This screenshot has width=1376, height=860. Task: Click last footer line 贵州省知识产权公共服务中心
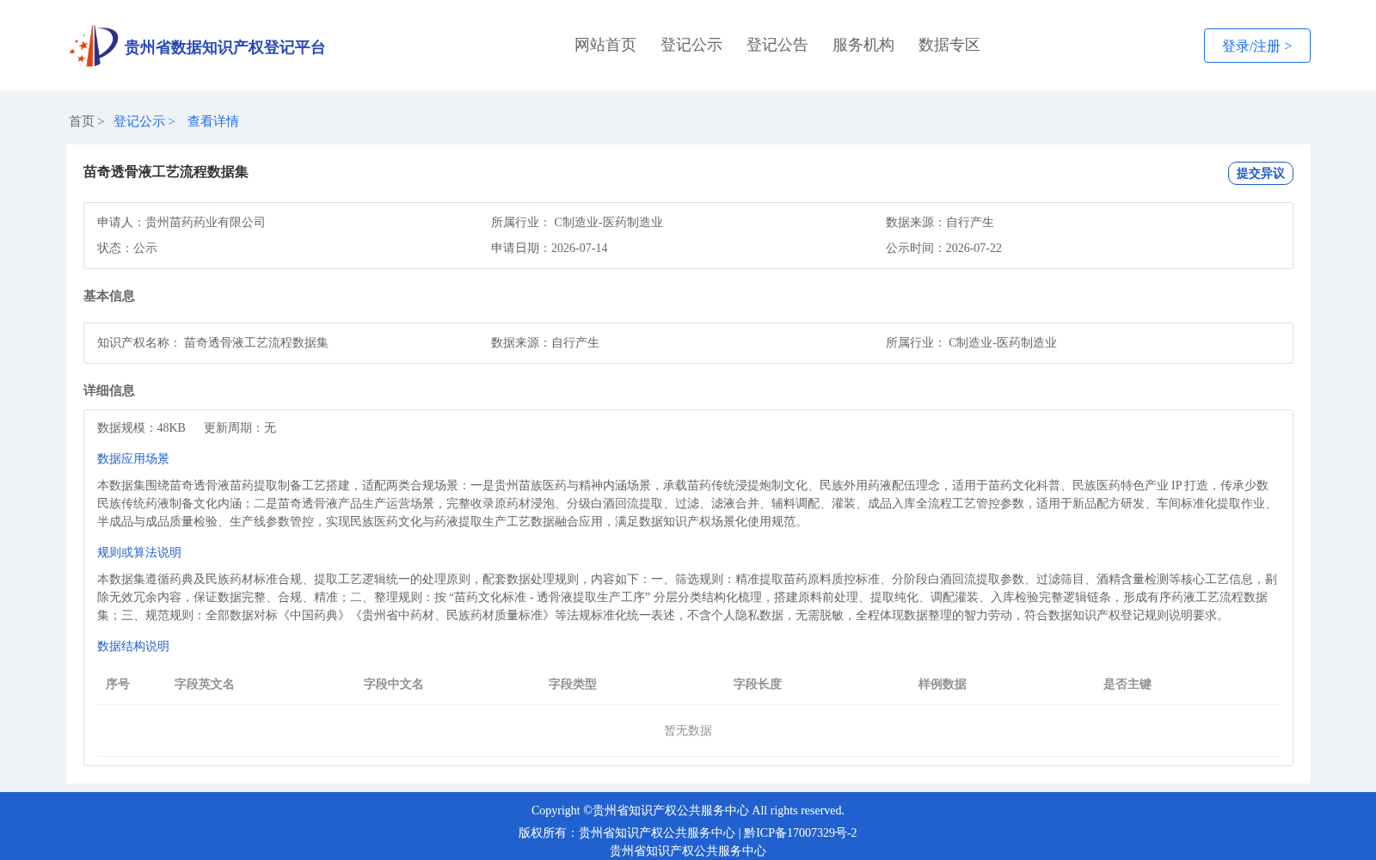click(688, 851)
